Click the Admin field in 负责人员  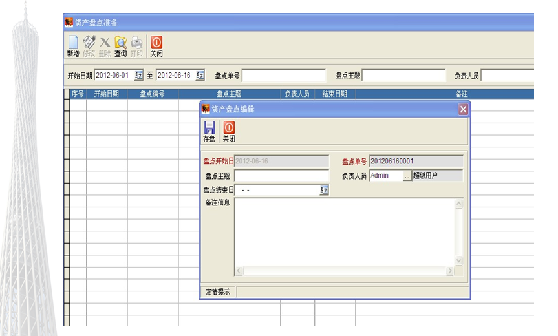(387, 176)
